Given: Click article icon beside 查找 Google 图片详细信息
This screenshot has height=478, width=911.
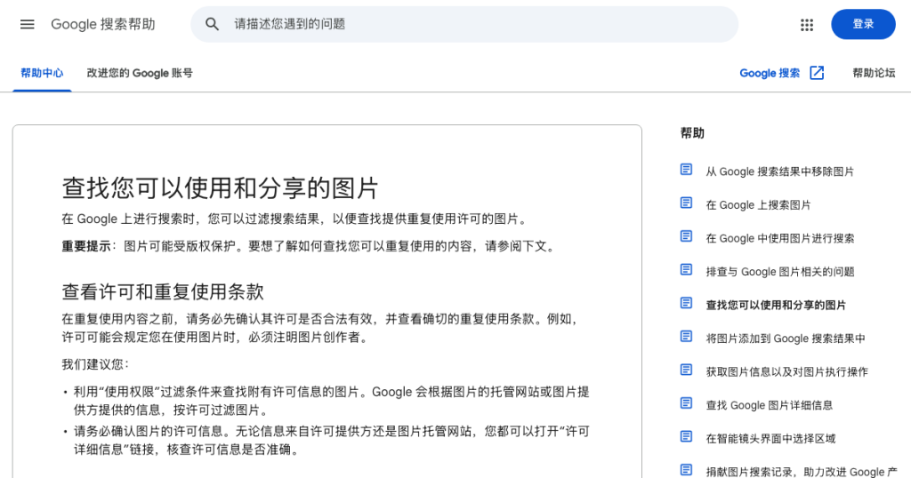Looking at the screenshot, I should point(686,403).
